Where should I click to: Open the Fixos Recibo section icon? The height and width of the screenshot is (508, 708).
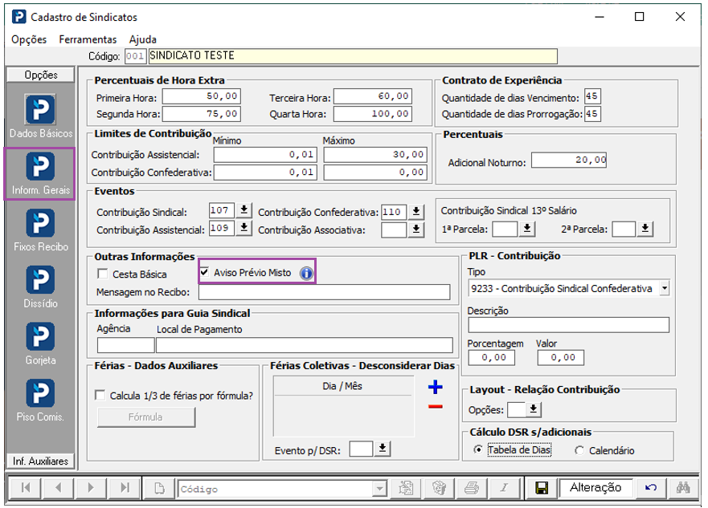(40, 223)
